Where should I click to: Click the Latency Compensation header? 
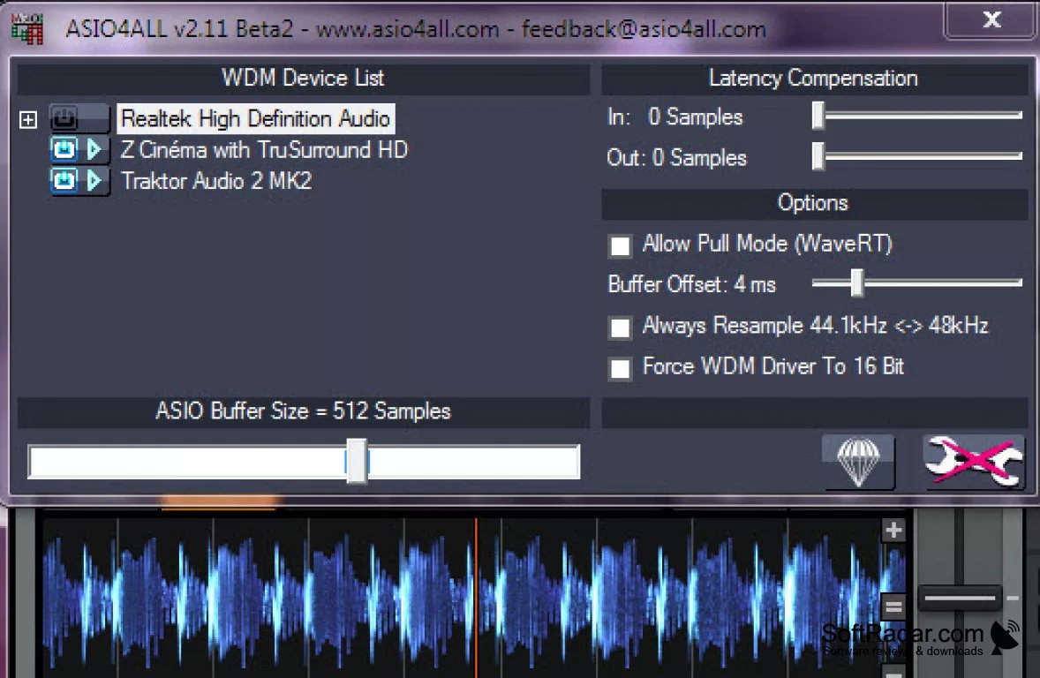tap(814, 79)
